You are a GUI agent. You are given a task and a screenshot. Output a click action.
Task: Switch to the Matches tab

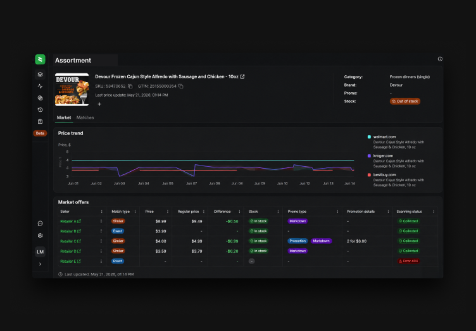[85, 117]
